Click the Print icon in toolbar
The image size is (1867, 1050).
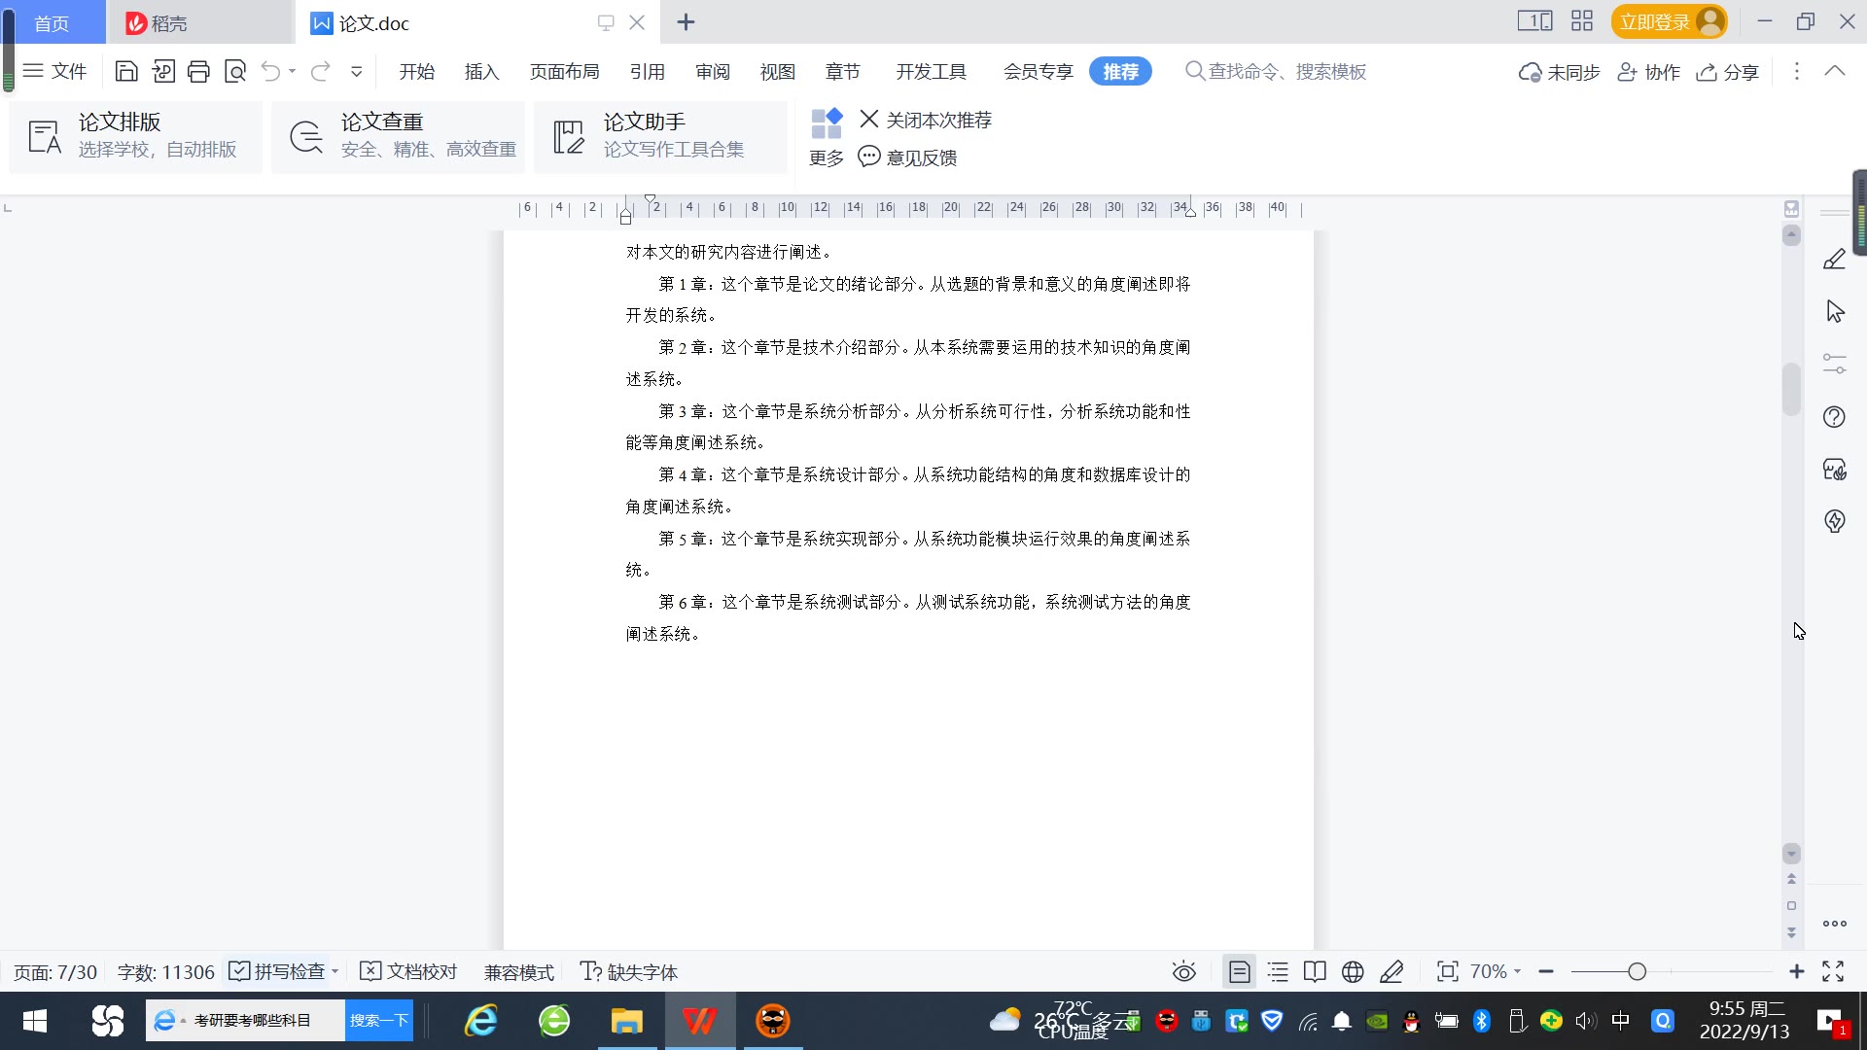pos(198,71)
